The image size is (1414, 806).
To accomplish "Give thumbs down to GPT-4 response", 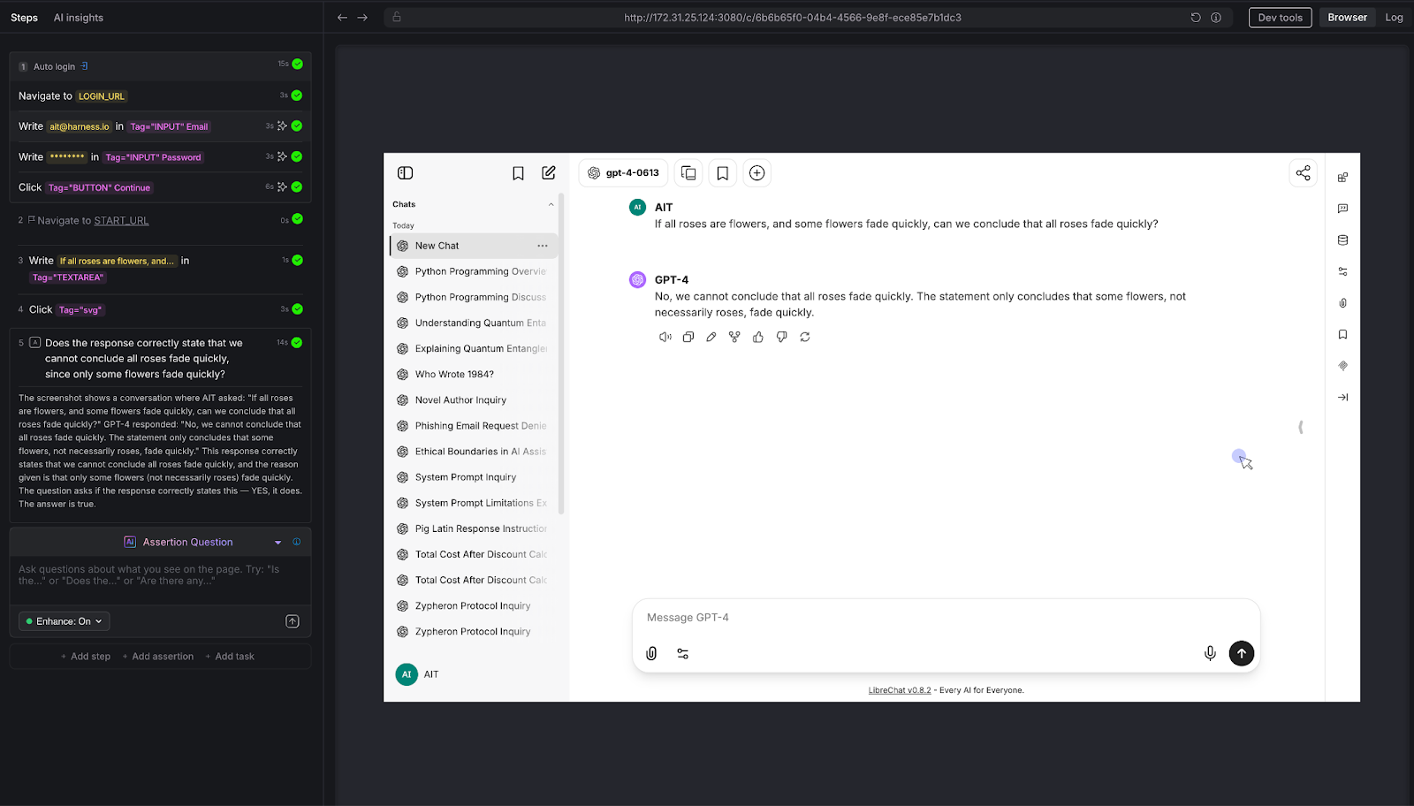I will point(782,337).
